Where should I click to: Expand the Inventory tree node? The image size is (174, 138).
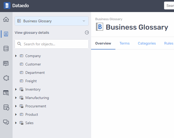click(x=16, y=89)
